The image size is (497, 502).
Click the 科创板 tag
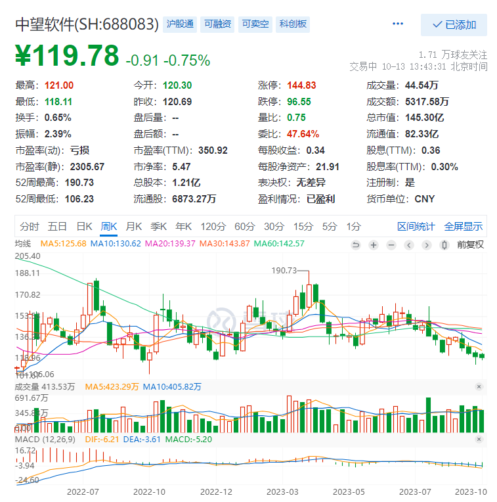pyautogui.click(x=292, y=25)
